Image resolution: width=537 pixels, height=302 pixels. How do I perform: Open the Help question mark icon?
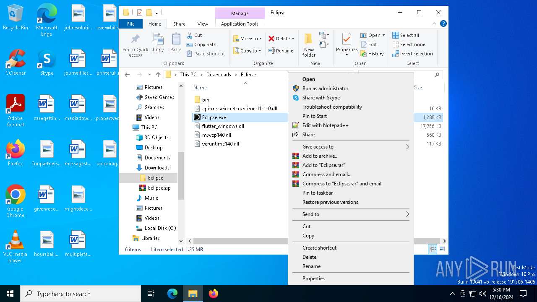coord(443,24)
